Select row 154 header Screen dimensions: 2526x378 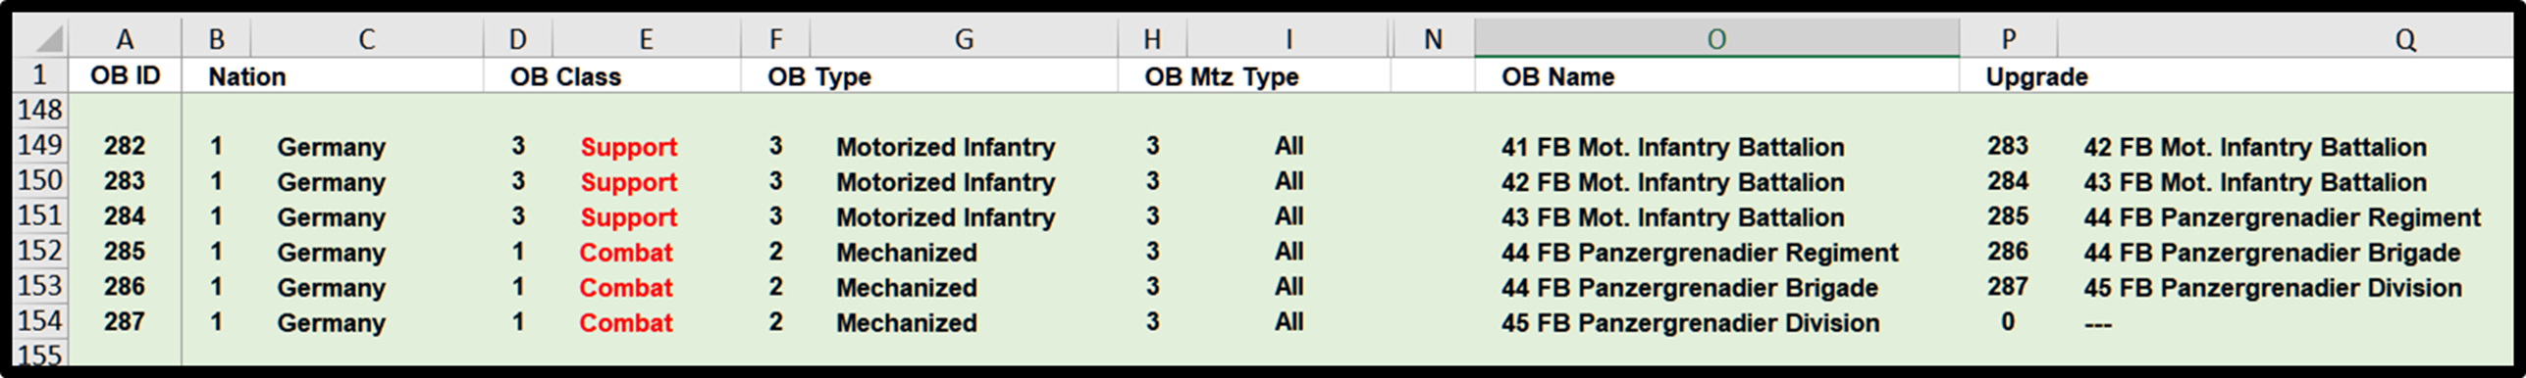[x=40, y=322]
